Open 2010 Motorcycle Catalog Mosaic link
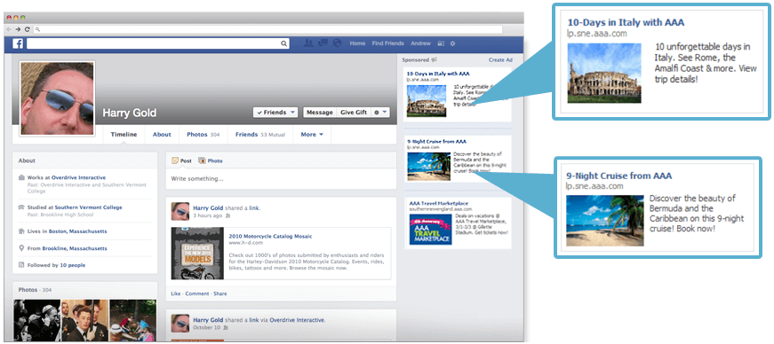 pos(270,236)
